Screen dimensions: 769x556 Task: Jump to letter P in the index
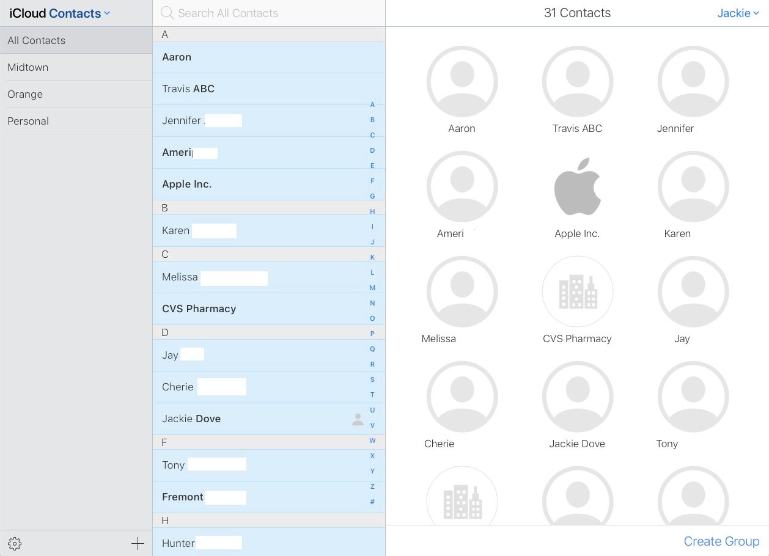click(x=372, y=334)
